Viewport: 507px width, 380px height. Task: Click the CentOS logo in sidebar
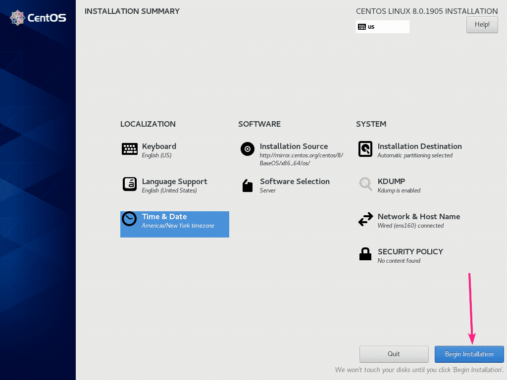38,18
